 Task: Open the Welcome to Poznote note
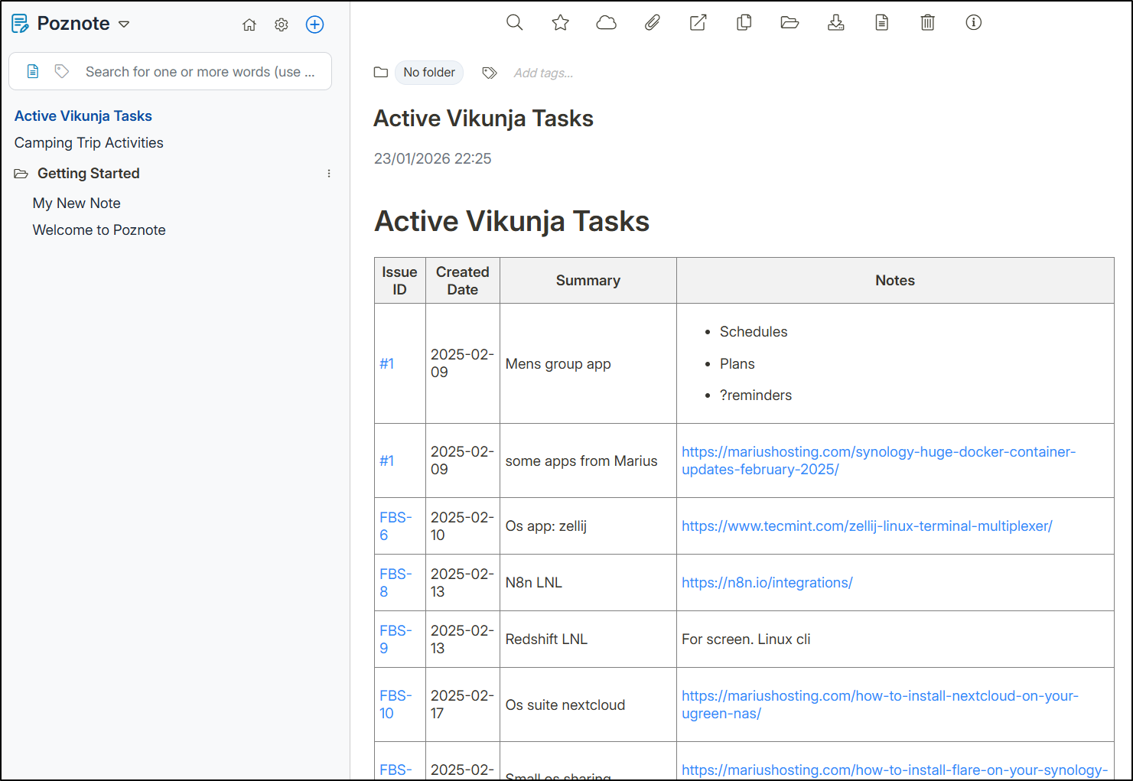click(99, 230)
